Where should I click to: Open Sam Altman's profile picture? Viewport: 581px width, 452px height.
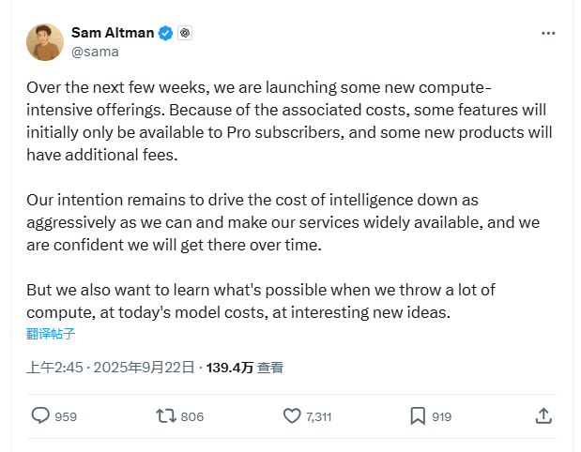coord(45,42)
